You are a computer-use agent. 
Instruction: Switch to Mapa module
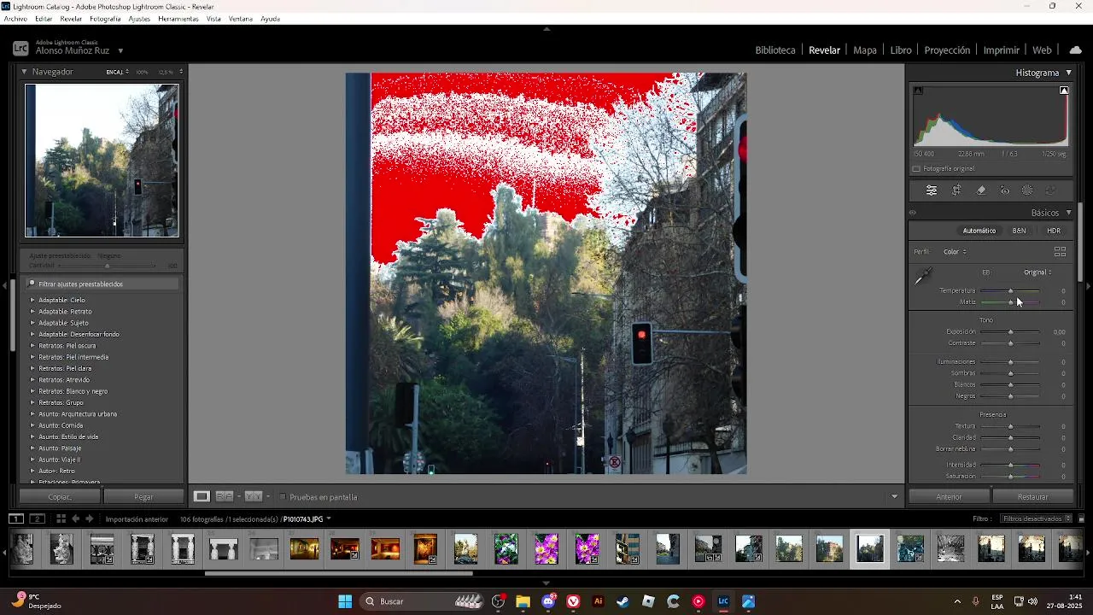865,50
